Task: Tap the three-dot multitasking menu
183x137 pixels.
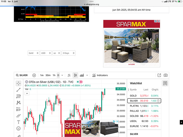Action: [92, 1]
